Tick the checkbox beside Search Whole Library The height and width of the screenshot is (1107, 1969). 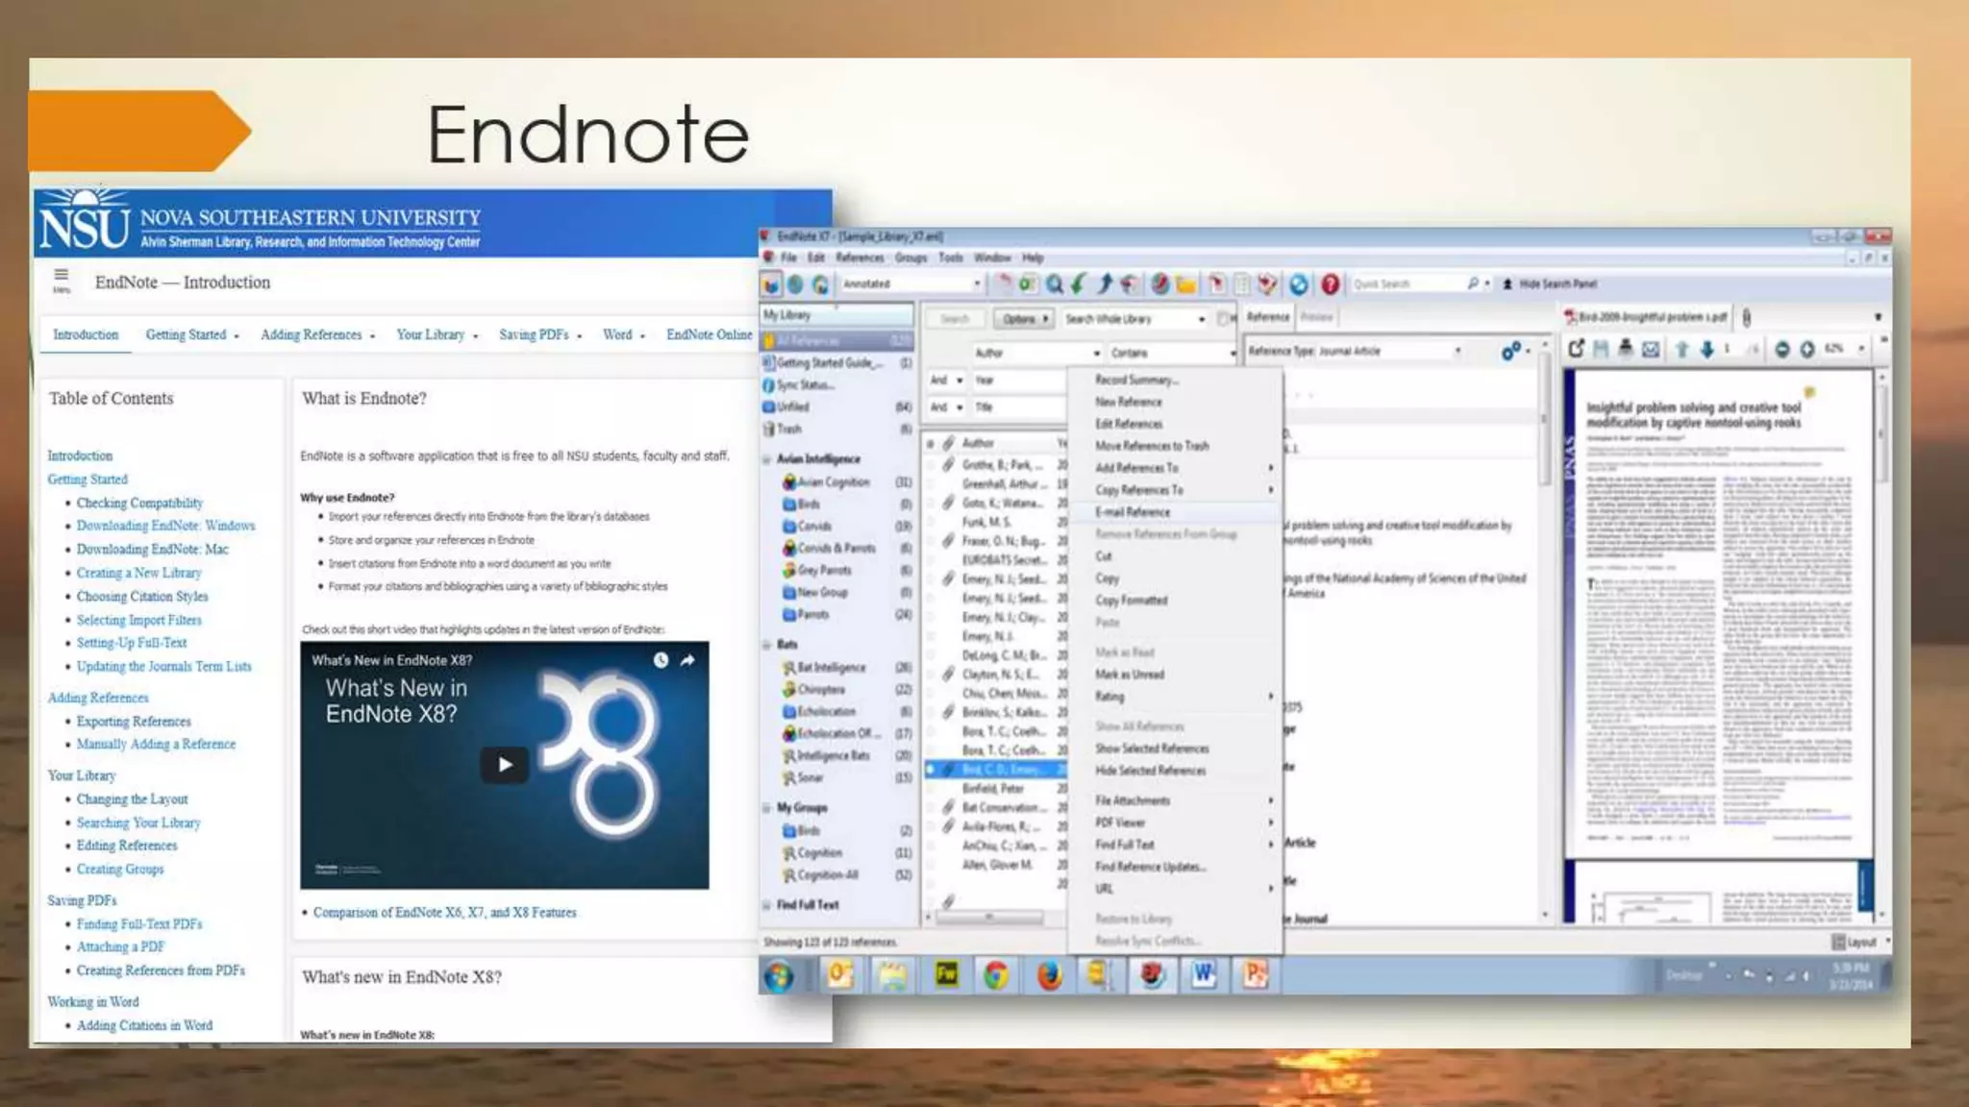(x=1222, y=318)
